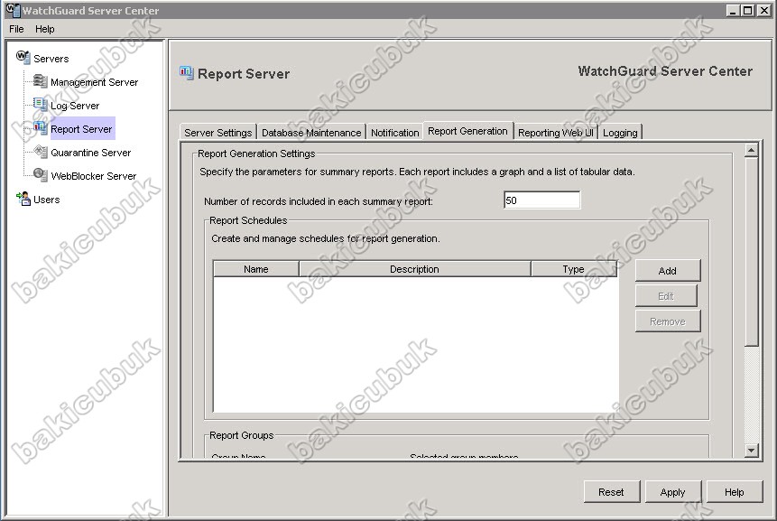Viewport: 777px width, 521px height.
Task: Close the WatchGuard Server Center window
Action: click(763, 11)
